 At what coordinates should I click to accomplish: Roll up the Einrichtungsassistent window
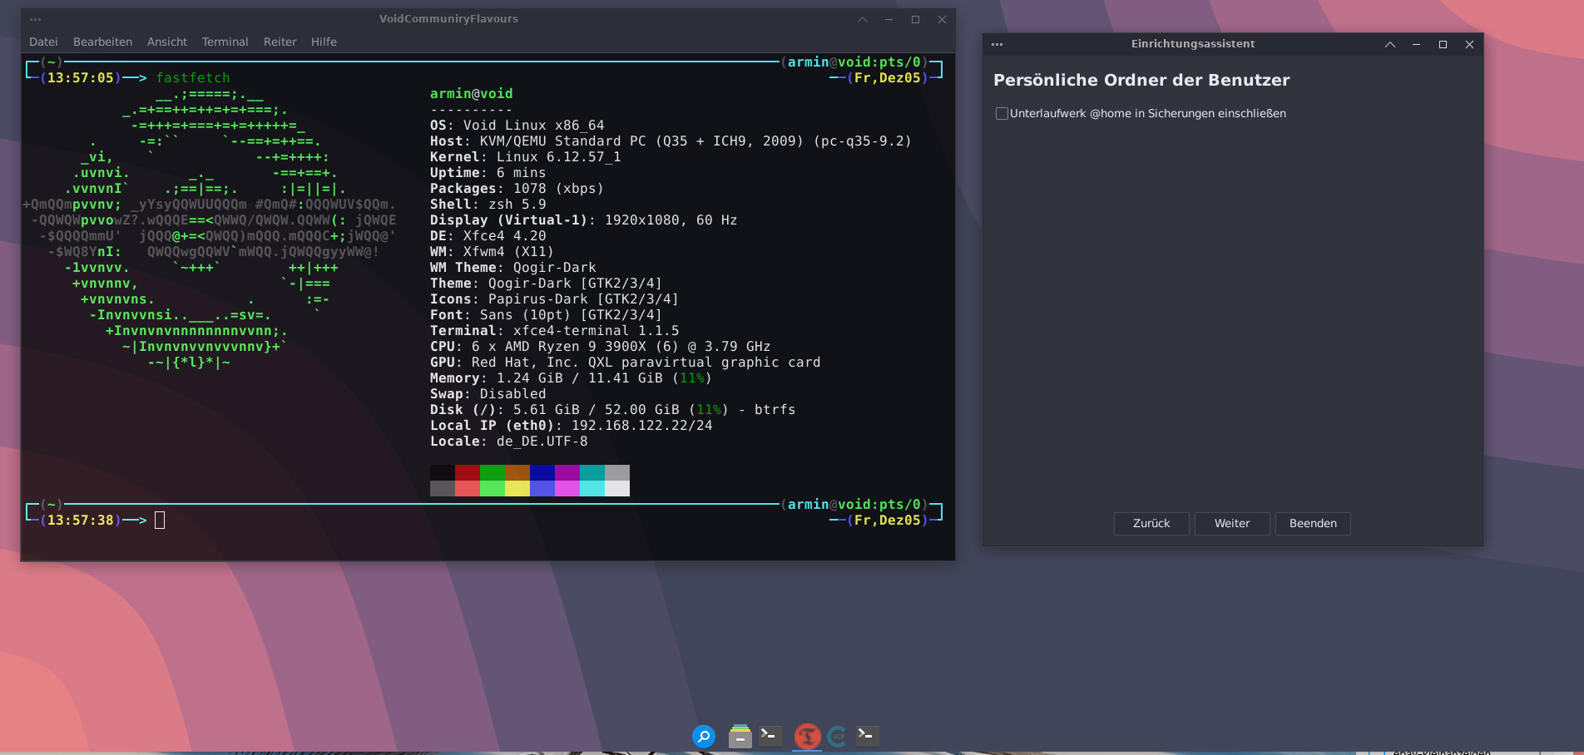(1389, 45)
